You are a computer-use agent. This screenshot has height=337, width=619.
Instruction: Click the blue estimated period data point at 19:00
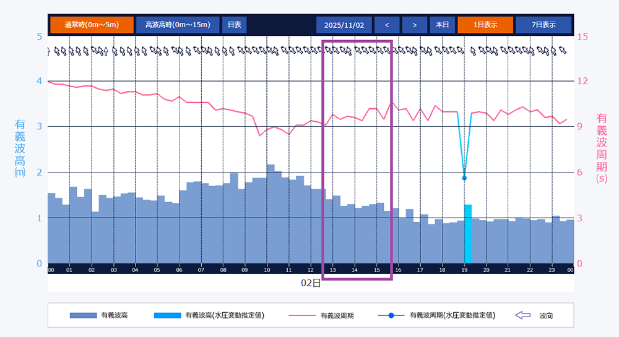[464, 178]
